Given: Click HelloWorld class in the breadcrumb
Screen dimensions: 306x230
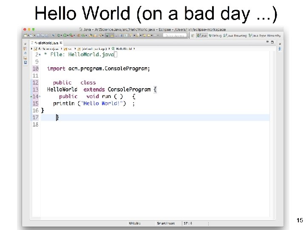Looking at the screenshot, I should click(x=122, y=49).
